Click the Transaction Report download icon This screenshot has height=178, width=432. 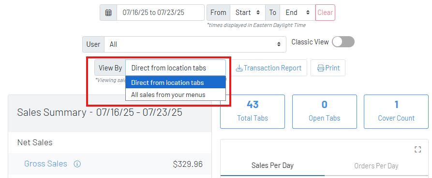(239, 68)
